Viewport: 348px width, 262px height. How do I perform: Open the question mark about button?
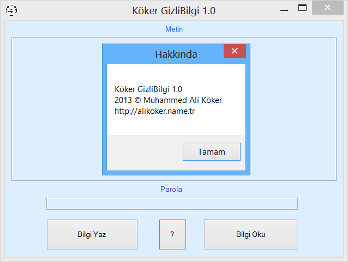[172, 234]
